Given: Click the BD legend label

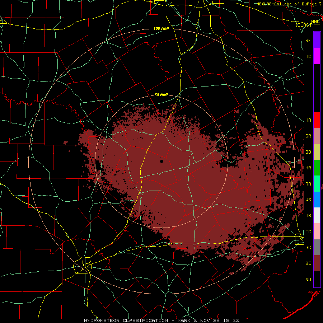Looking at the screenshot, I should coord(308,152).
